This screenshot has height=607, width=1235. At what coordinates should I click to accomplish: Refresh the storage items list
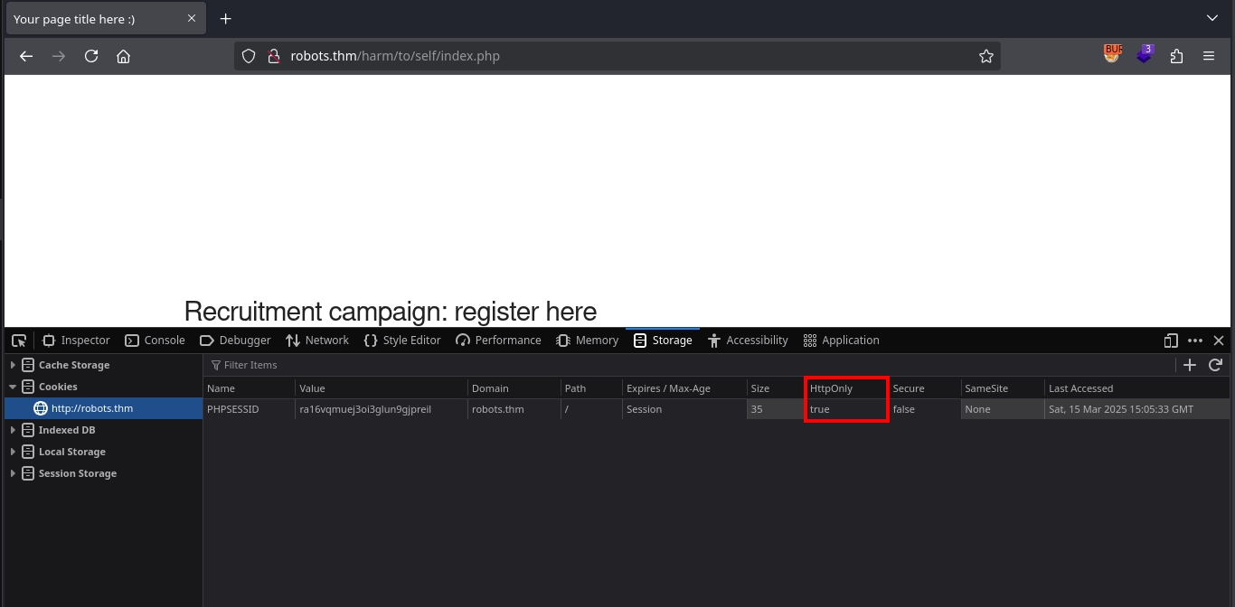[x=1215, y=365]
